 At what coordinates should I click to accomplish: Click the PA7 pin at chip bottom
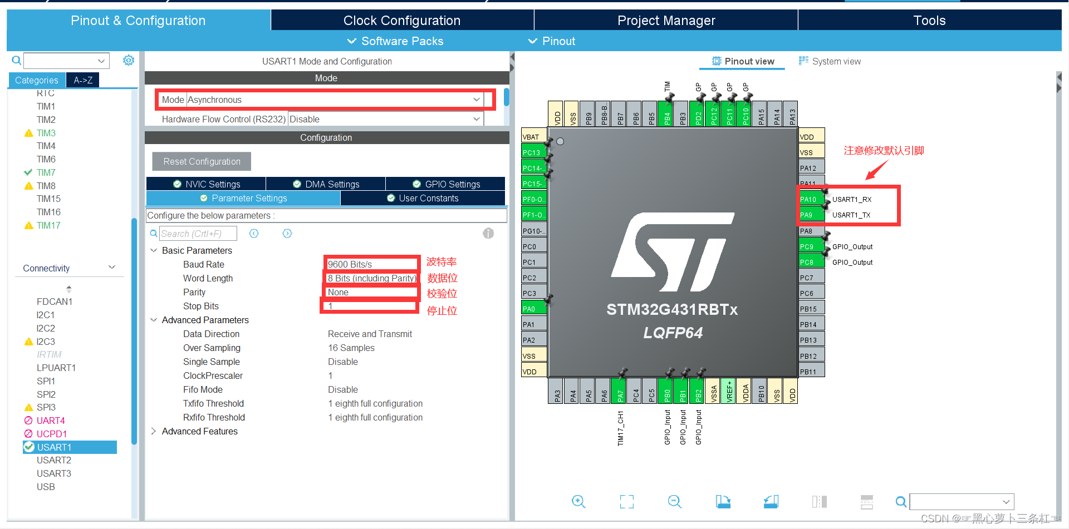(x=620, y=390)
